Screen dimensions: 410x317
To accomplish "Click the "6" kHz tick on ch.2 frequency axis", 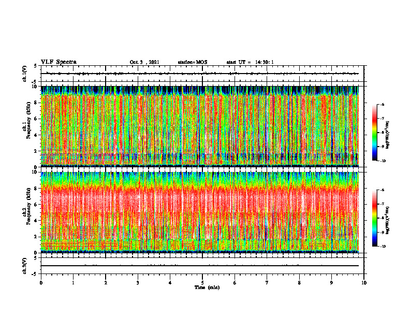I will click(36, 205).
